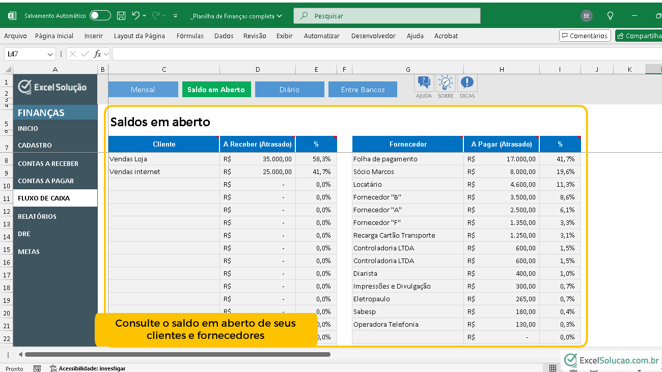662x372 pixels.
Task: Click the DICAS exclamation icon
Action: (467, 83)
